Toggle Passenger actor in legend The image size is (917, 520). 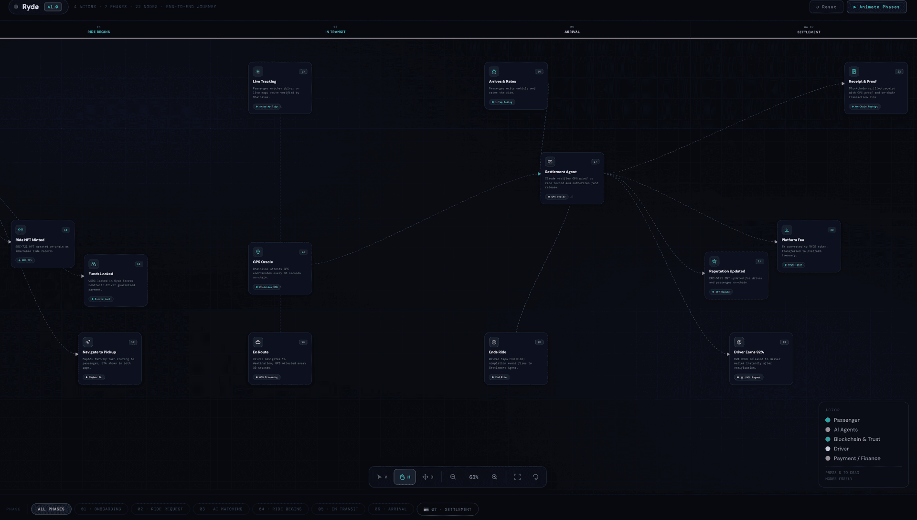(842, 420)
